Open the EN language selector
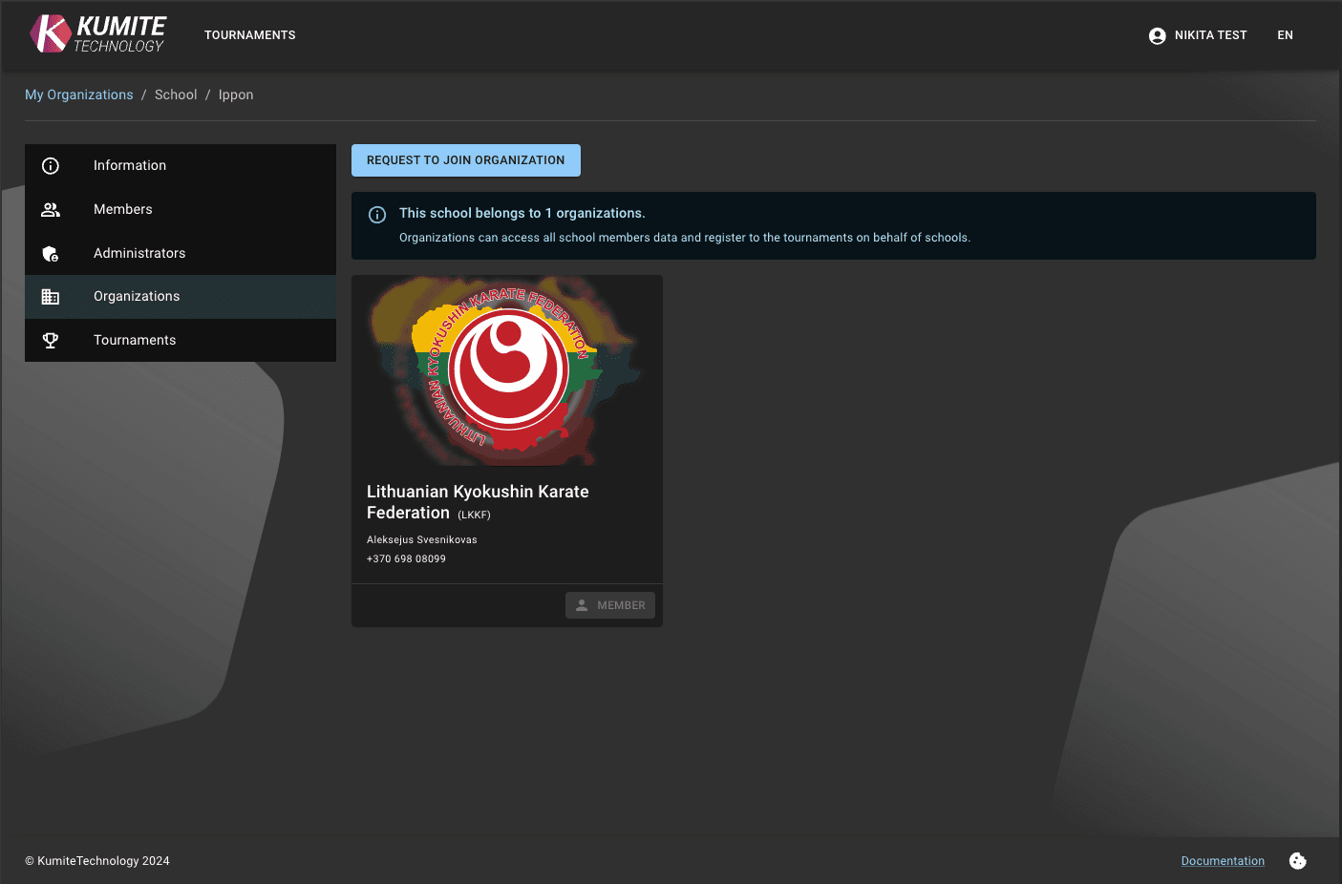 (1285, 35)
